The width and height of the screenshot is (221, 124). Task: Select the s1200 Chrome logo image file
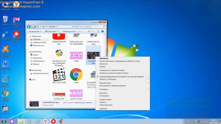tap(76, 76)
